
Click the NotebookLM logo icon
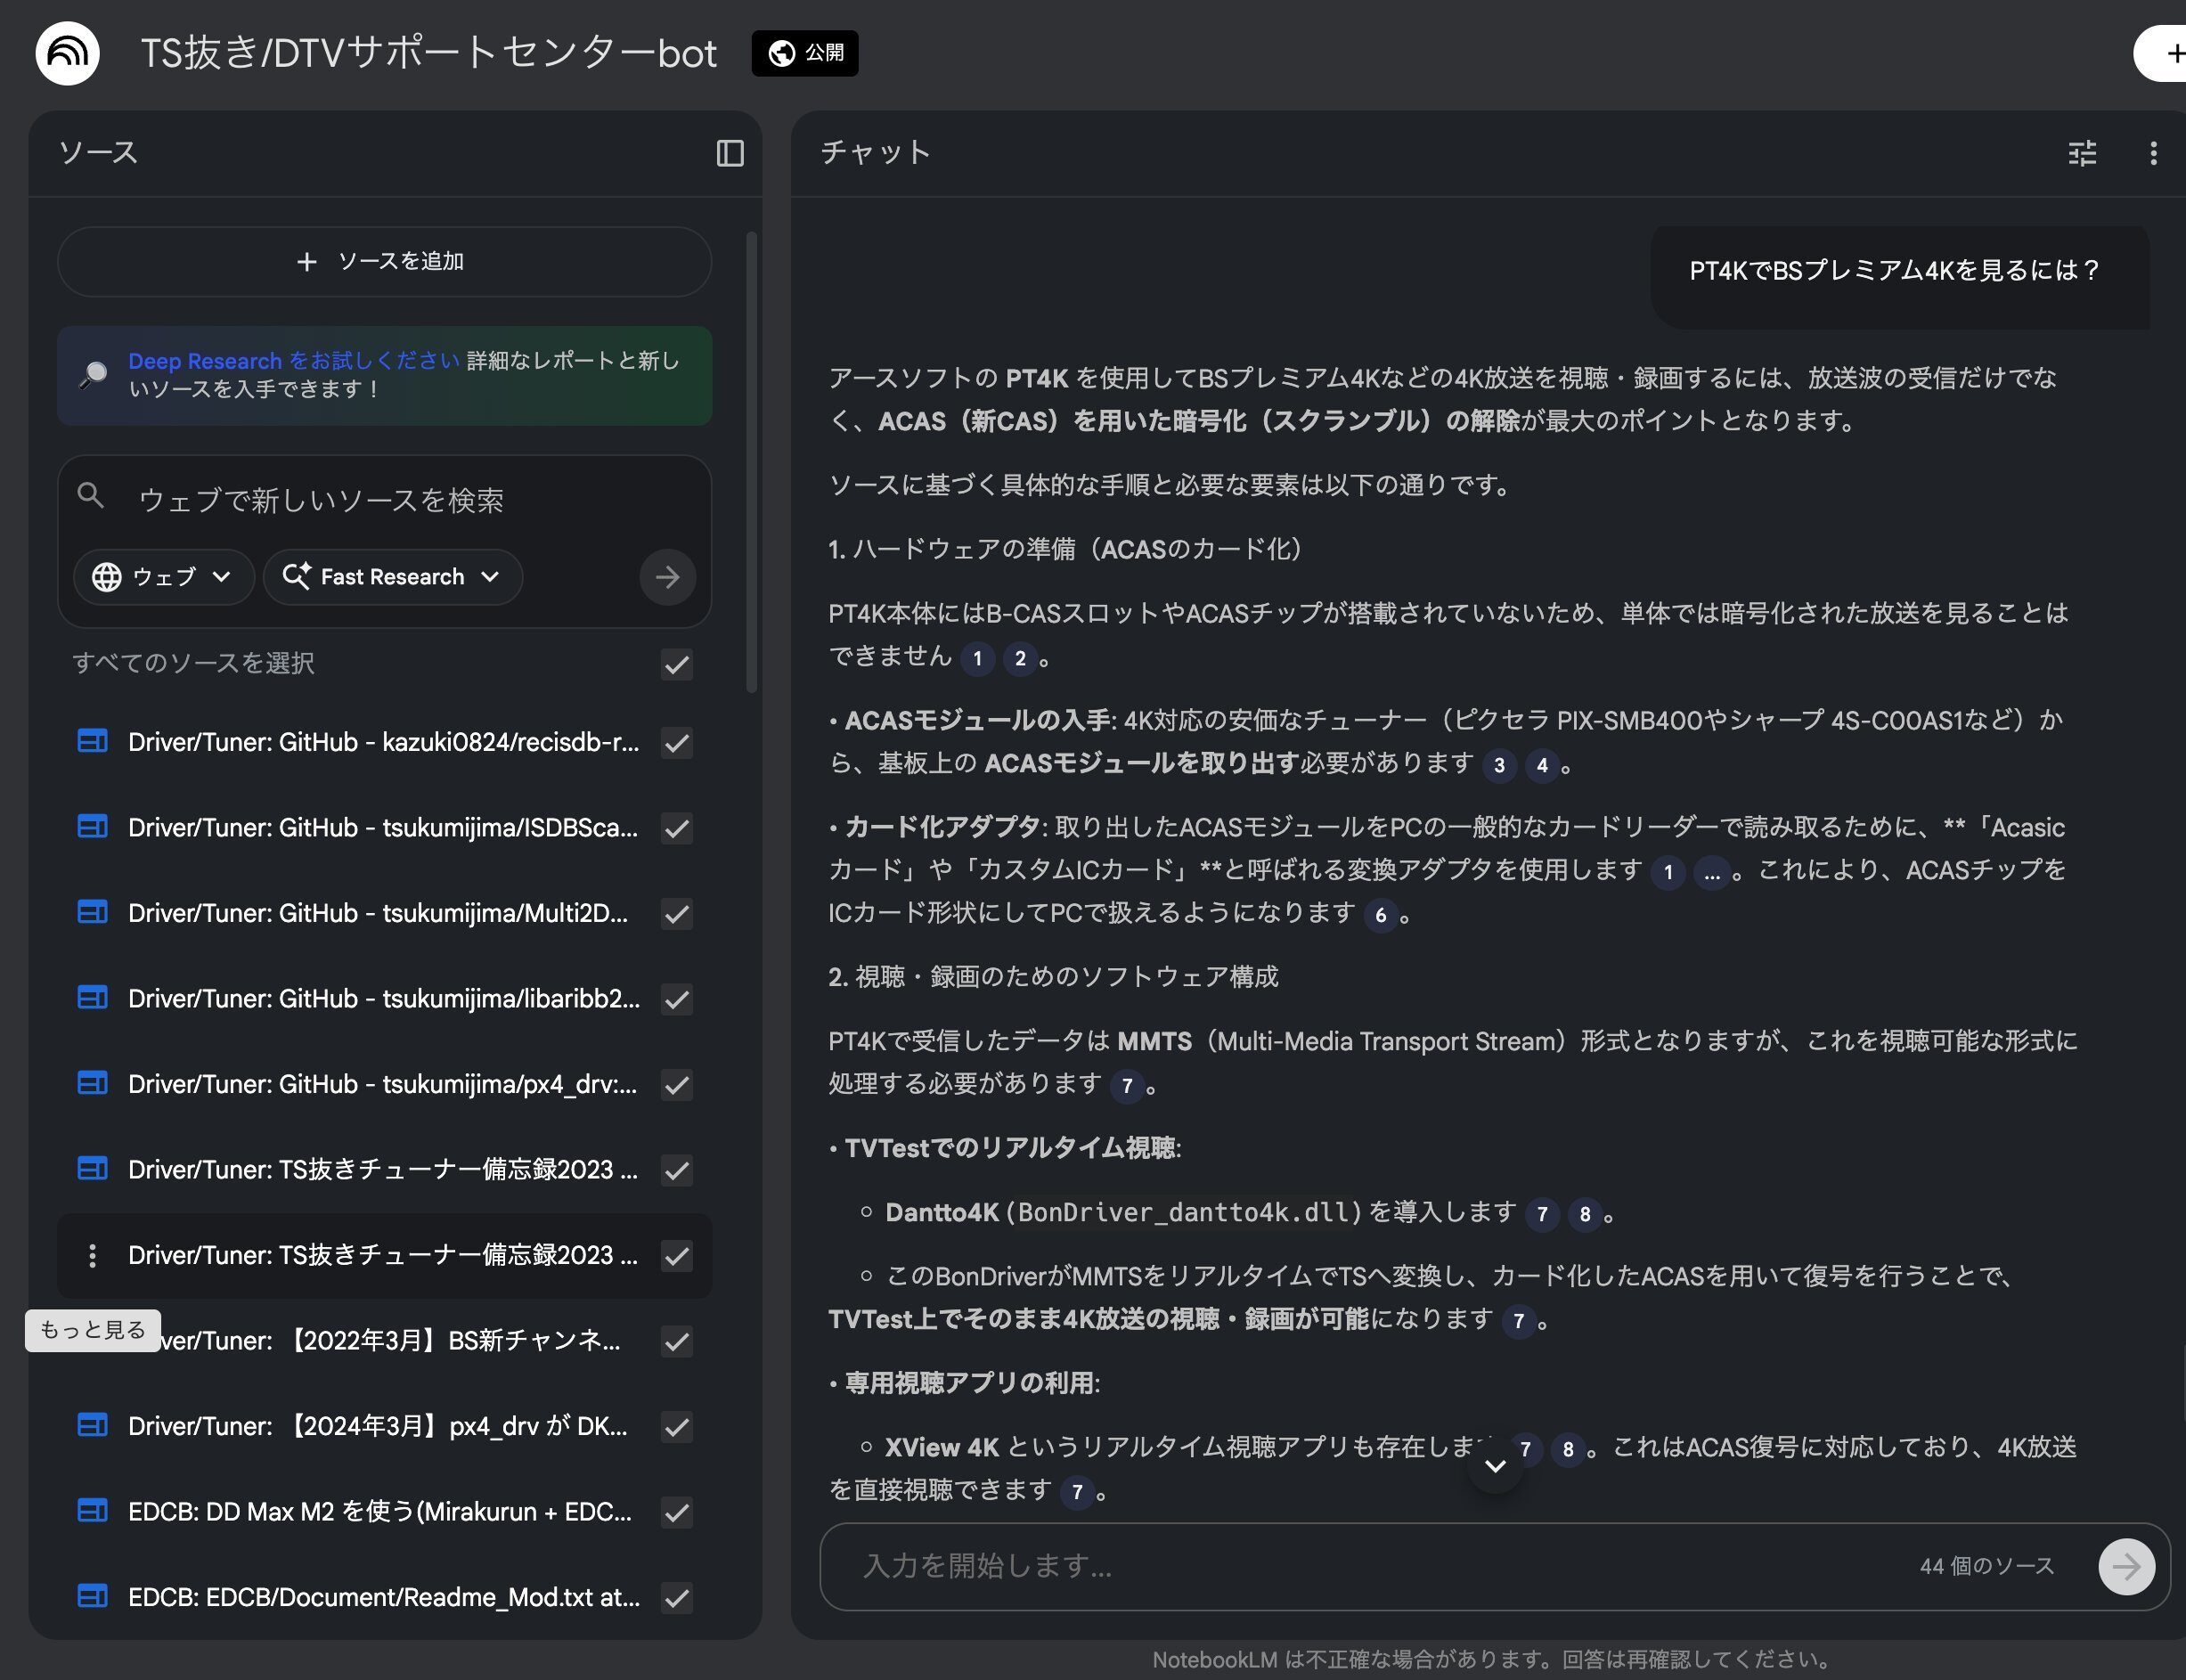(x=67, y=52)
